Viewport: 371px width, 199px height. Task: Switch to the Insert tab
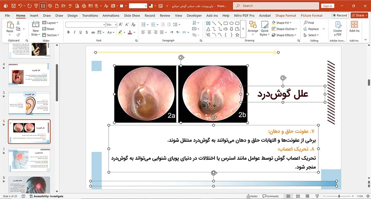[x=34, y=15]
